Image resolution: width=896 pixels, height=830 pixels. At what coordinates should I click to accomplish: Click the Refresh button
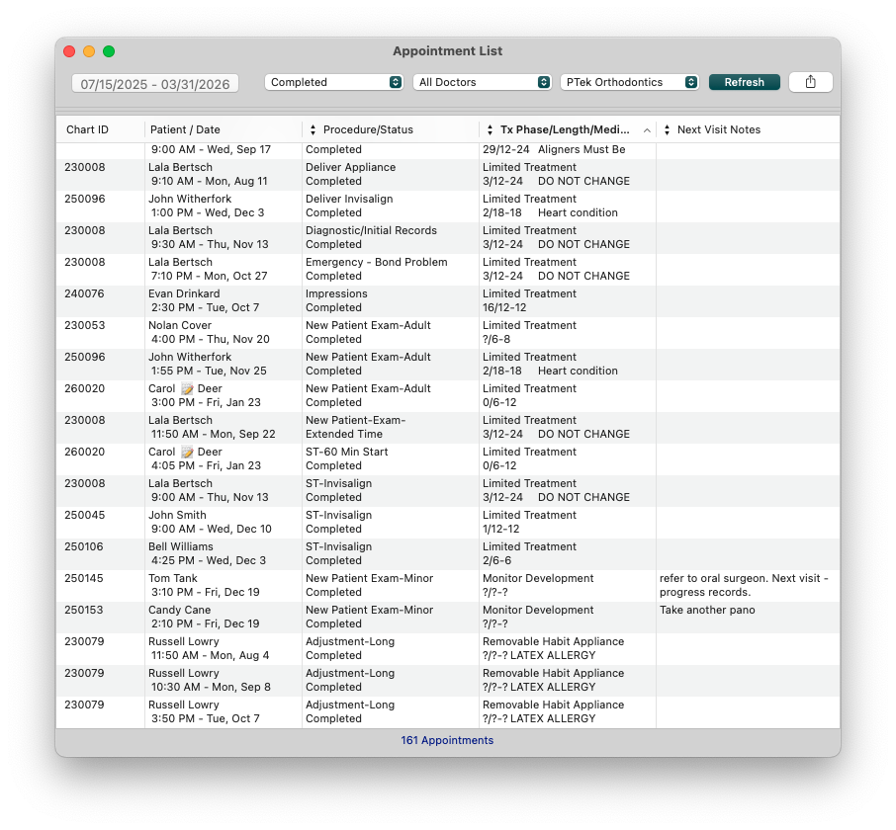(x=744, y=82)
